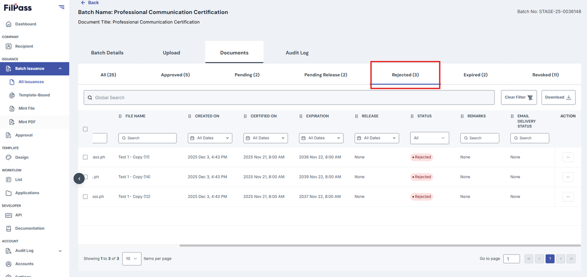This screenshot has height=277, width=587.
Task: Open action menu for Test 1 - Copy (11)
Action: (x=568, y=157)
